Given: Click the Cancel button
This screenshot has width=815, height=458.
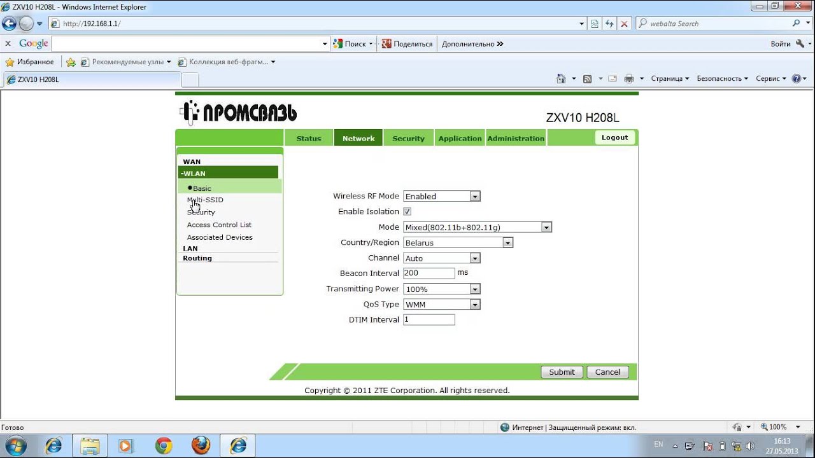Looking at the screenshot, I should pos(607,372).
